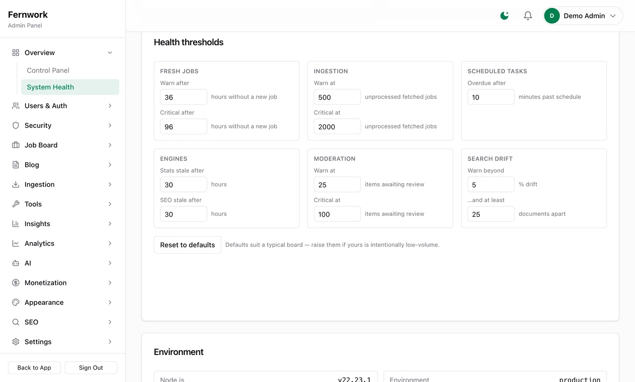Go Back to App
Image resolution: width=635 pixels, height=382 pixels.
(34, 368)
